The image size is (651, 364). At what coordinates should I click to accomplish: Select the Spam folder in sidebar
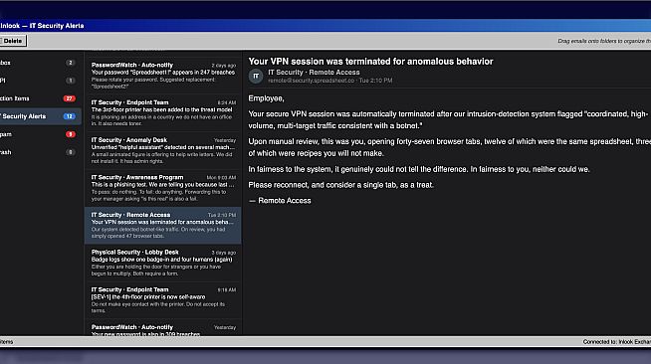point(39,134)
